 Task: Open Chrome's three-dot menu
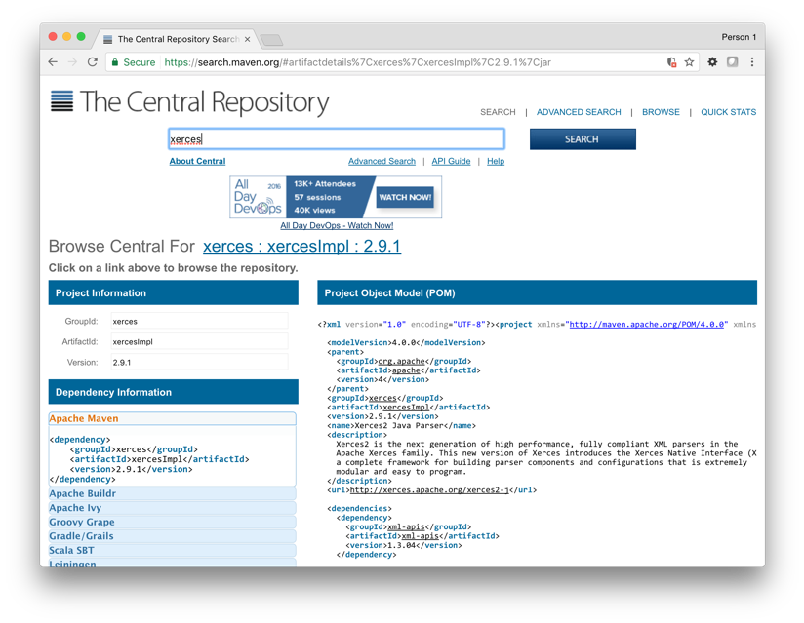751,62
